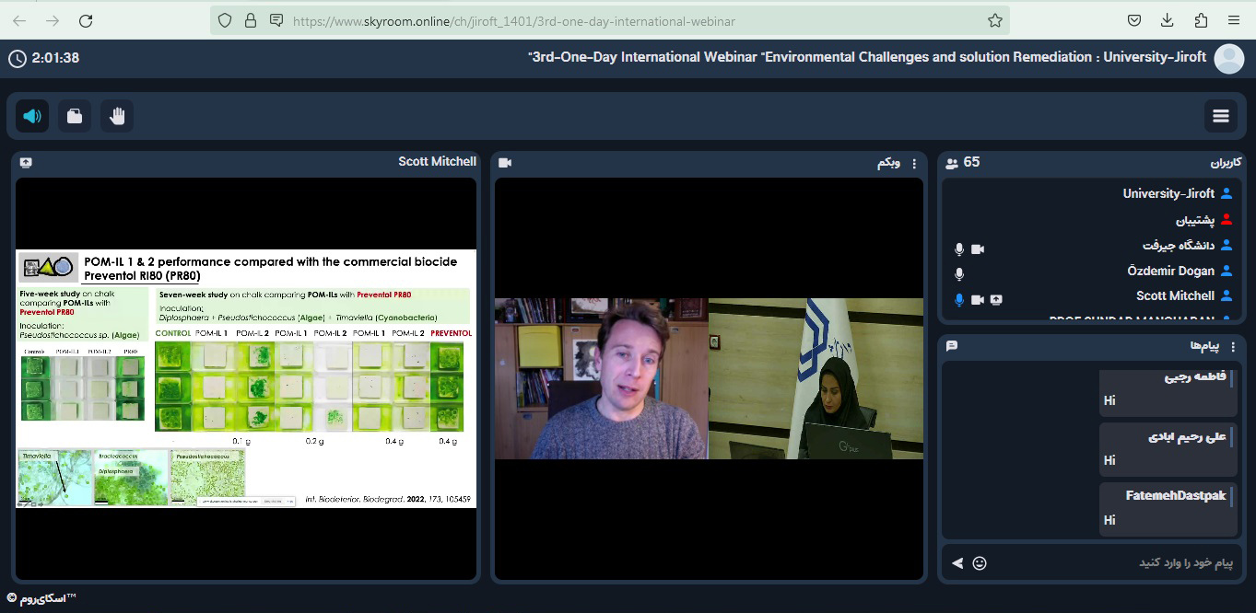Click the microphone icon for Özdemir Dogan
Viewport: 1256px width, 613px height.
point(959,274)
